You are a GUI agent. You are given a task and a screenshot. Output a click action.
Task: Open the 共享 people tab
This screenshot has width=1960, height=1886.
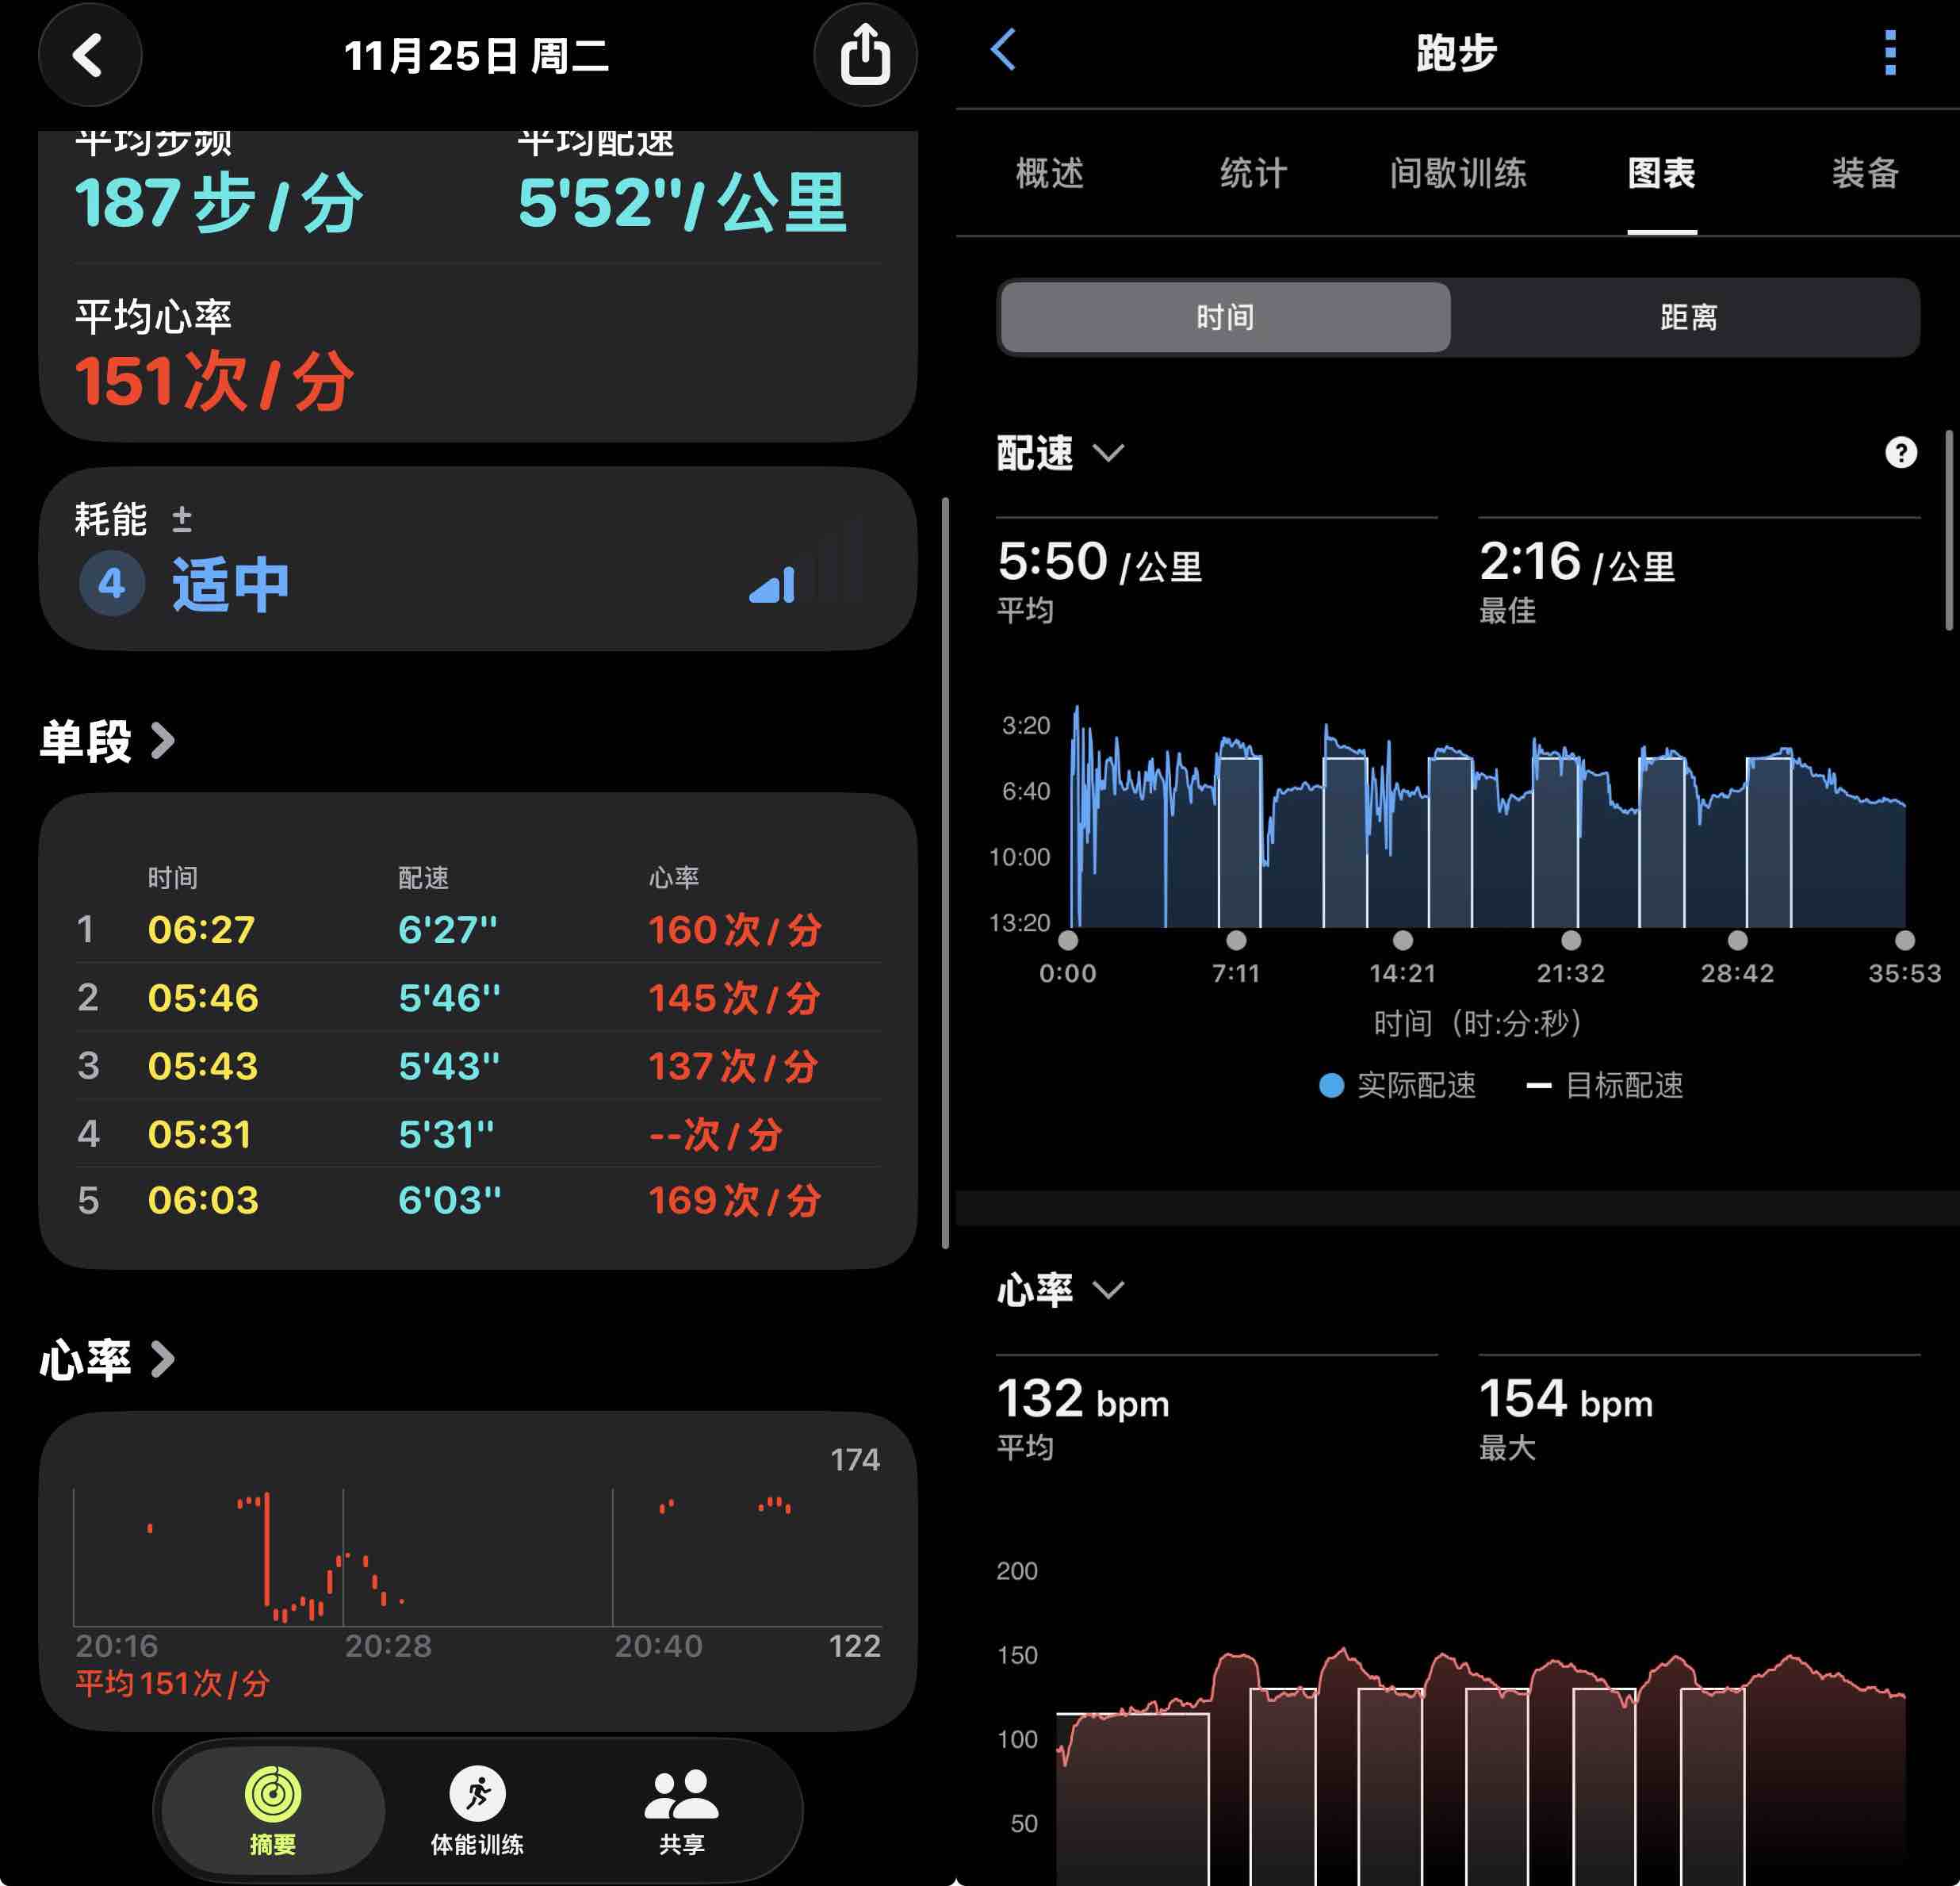682,1811
